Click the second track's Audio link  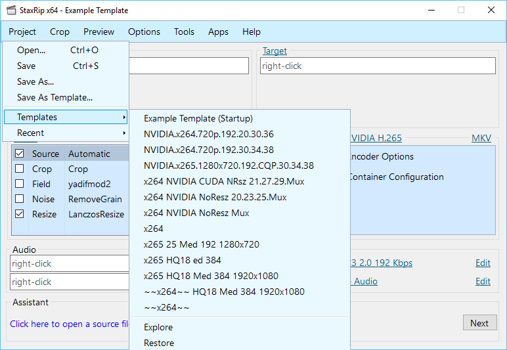(364, 282)
